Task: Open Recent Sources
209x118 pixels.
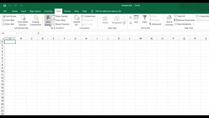Action: (61, 24)
